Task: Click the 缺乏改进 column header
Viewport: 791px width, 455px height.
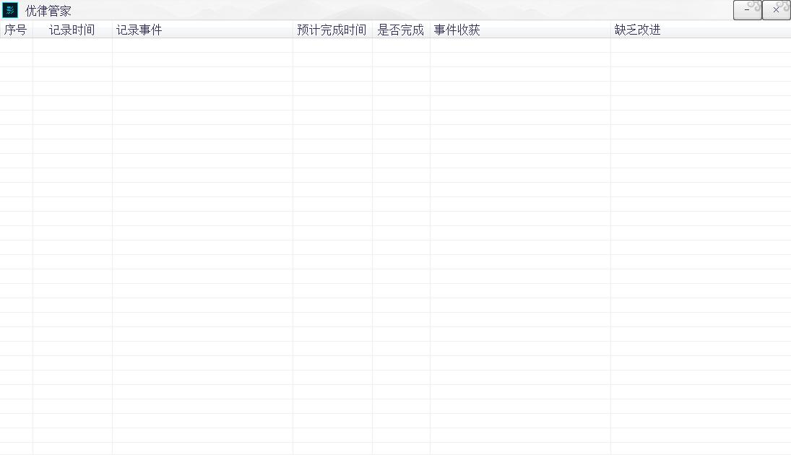Action: tap(636, 30)
